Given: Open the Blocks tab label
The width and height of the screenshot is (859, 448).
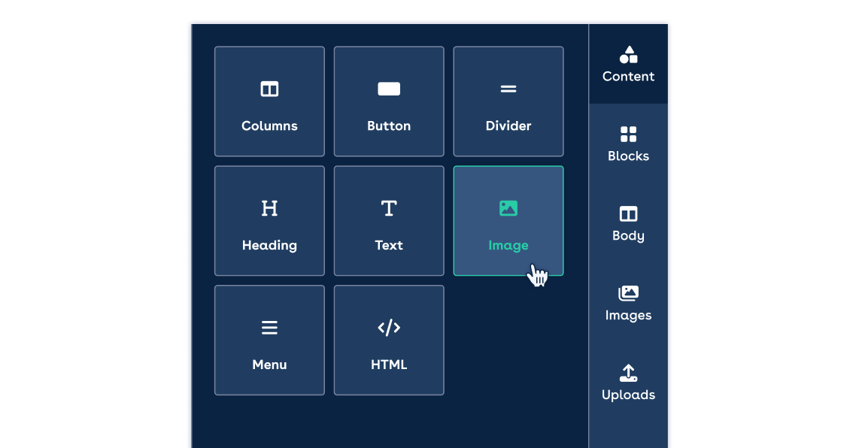Looking at the screenshot, I should pos(628,156).
